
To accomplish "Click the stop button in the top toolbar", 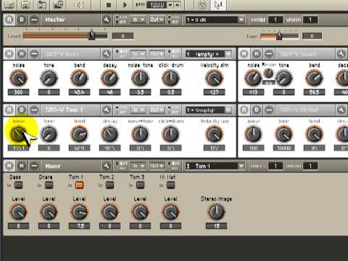I will point(109,5).
